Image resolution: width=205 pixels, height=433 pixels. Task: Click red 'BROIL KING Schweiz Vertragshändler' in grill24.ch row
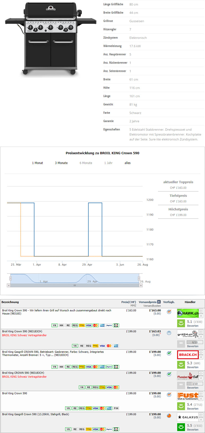click(x=24, y=335)
